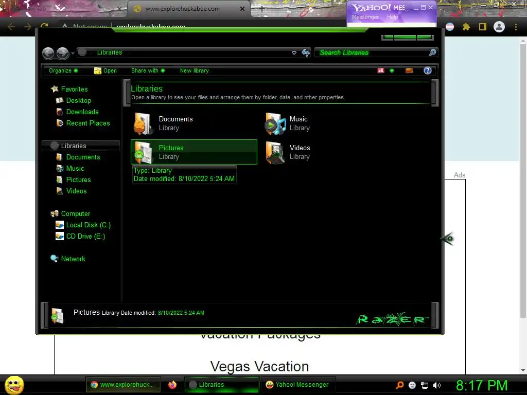527x395 pixels.
Task: Select Favorites in the navigation pane
Action: (74, 89)
